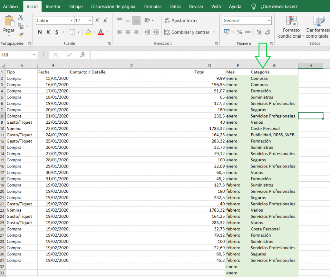Click the Pegar paste icon
The width and height of the screenshot is (330, 277).
(x=9, y=21)
